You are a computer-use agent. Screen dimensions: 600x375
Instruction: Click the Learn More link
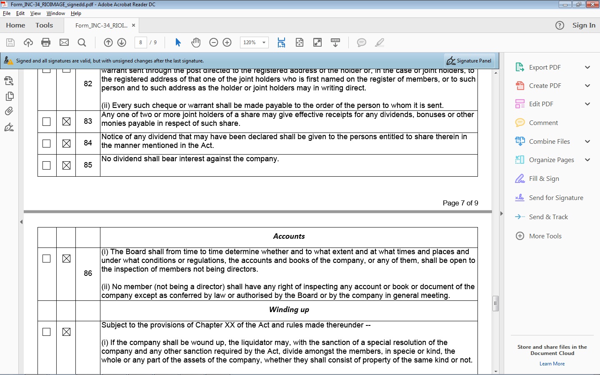tap(552, 363)
